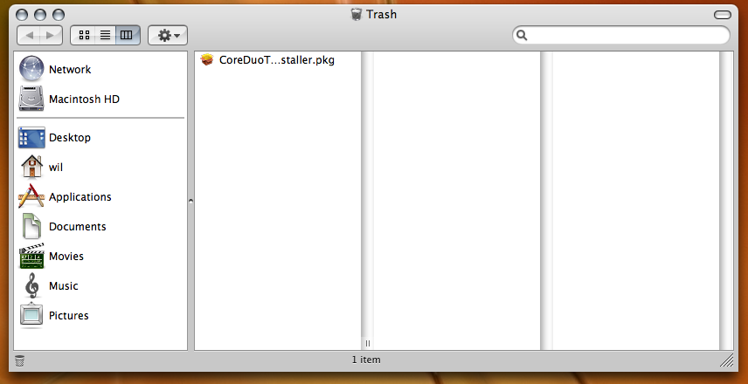Select the Applications label in sidebar
This screenshot has width=748, height=384.
pos(80,196)
